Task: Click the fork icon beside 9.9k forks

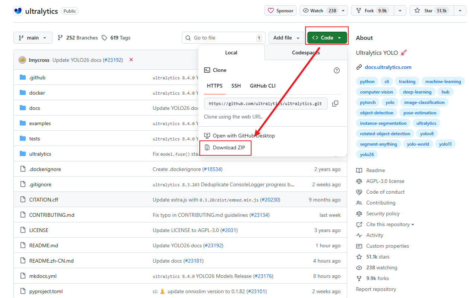Action: tap(359, 278)
